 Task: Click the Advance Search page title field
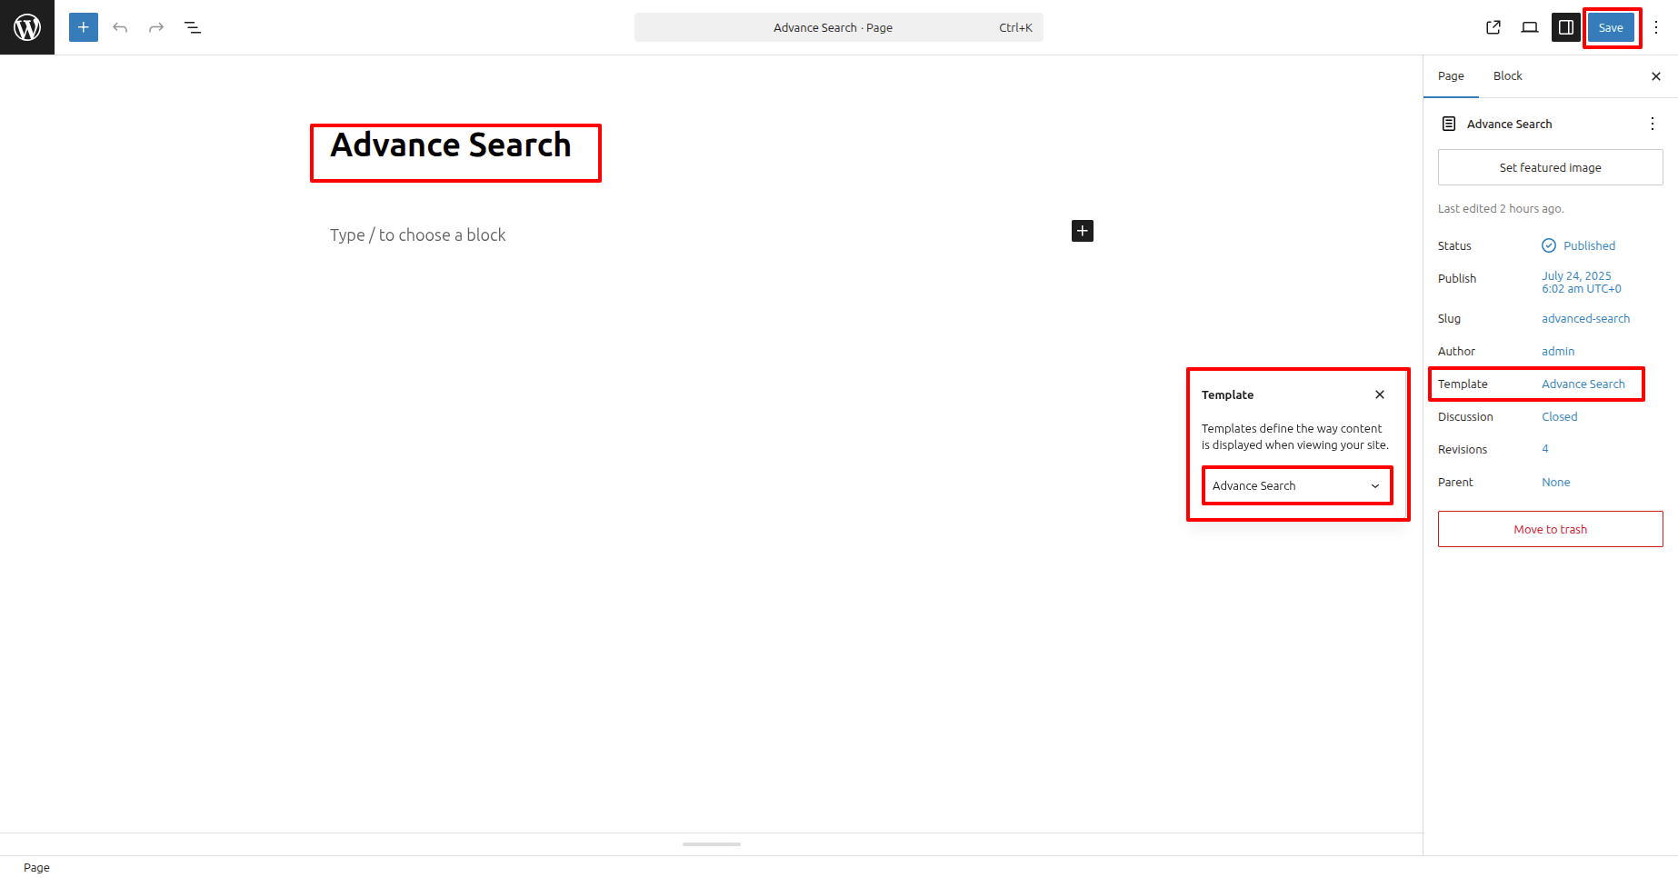tap(451, 145)
